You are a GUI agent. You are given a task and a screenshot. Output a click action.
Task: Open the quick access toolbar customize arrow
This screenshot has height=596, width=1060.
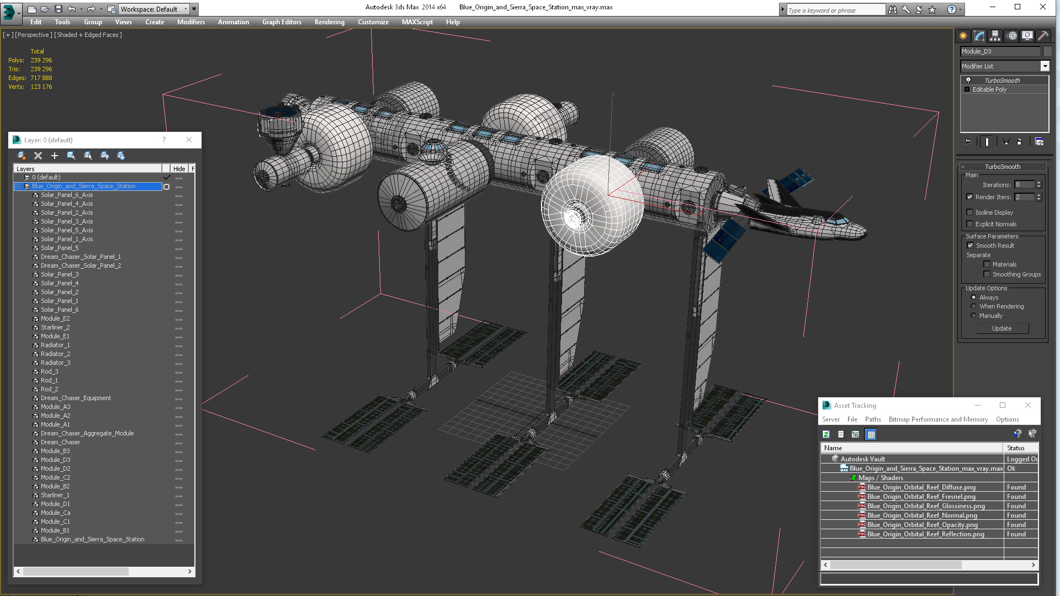(194, 9)
